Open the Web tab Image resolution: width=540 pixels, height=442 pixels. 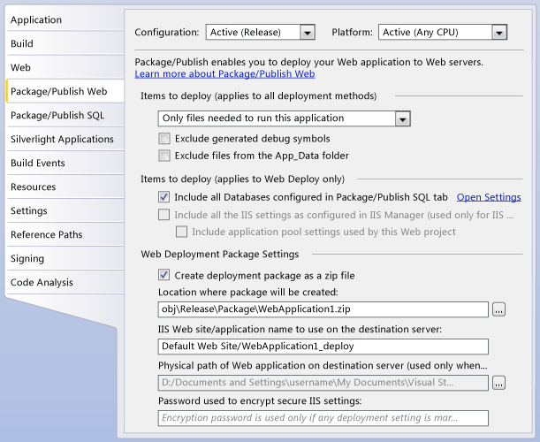[65, 67]
